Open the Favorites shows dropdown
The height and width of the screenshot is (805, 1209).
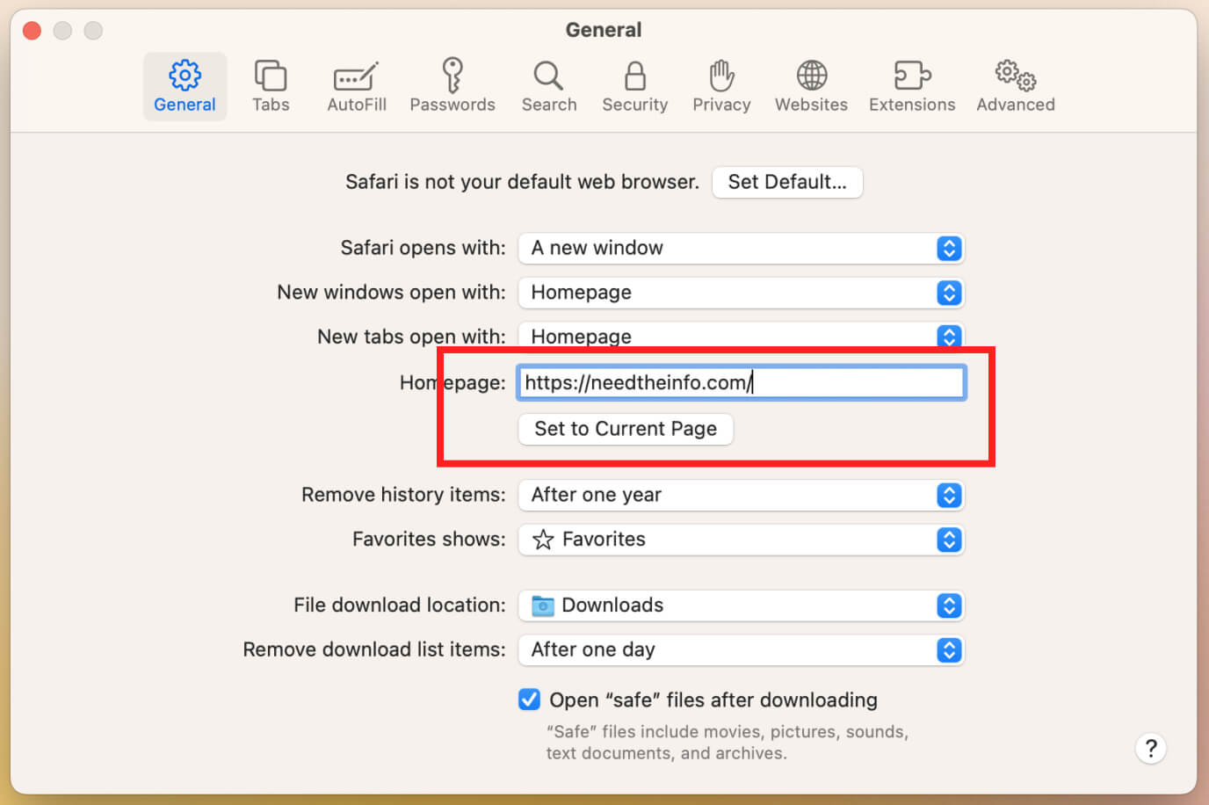[x=741, y=540]
